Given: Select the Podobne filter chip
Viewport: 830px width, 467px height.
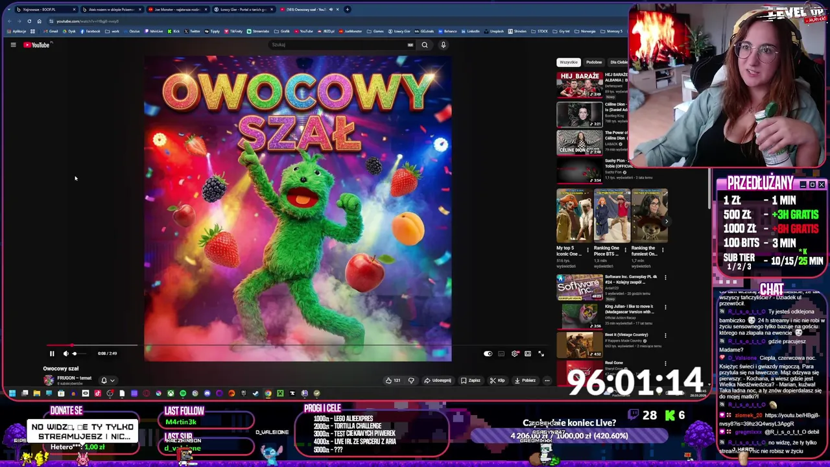Looking at the screenshot, I should pyautogui.click(x=594, y=62).
